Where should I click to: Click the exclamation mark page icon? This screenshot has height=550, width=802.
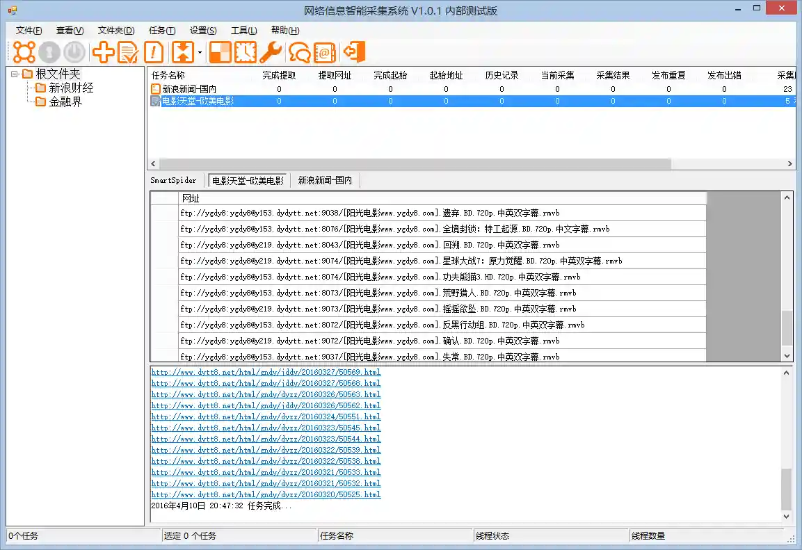coord(153,52)
